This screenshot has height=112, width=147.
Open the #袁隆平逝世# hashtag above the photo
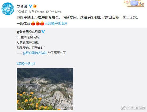(x=26, y=64)
